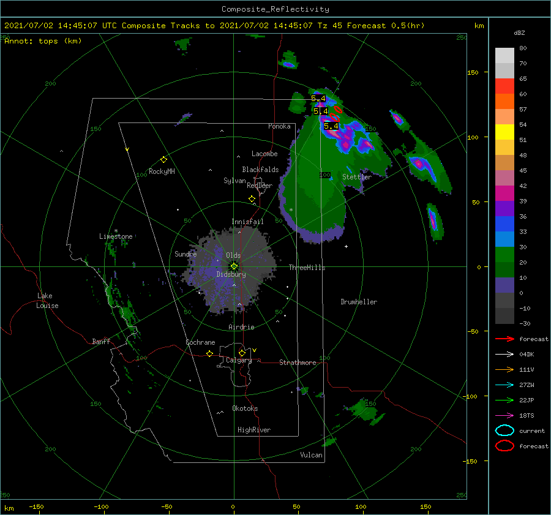The height and width of the screenshot is (515, 551).
Task: Select the red 65-60 dBZ color swatch
Action: click(x=504, y=86)
